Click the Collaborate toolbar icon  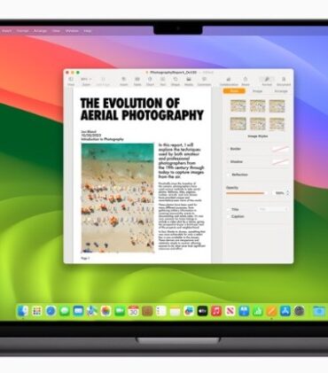[229, 82]
